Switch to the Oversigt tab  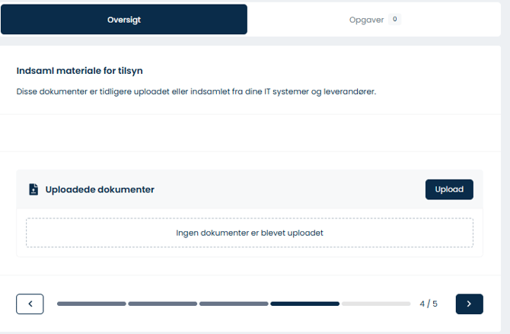click(124, 20)
